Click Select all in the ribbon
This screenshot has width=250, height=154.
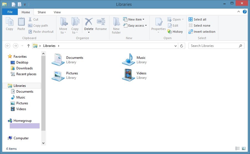point(197,19)
